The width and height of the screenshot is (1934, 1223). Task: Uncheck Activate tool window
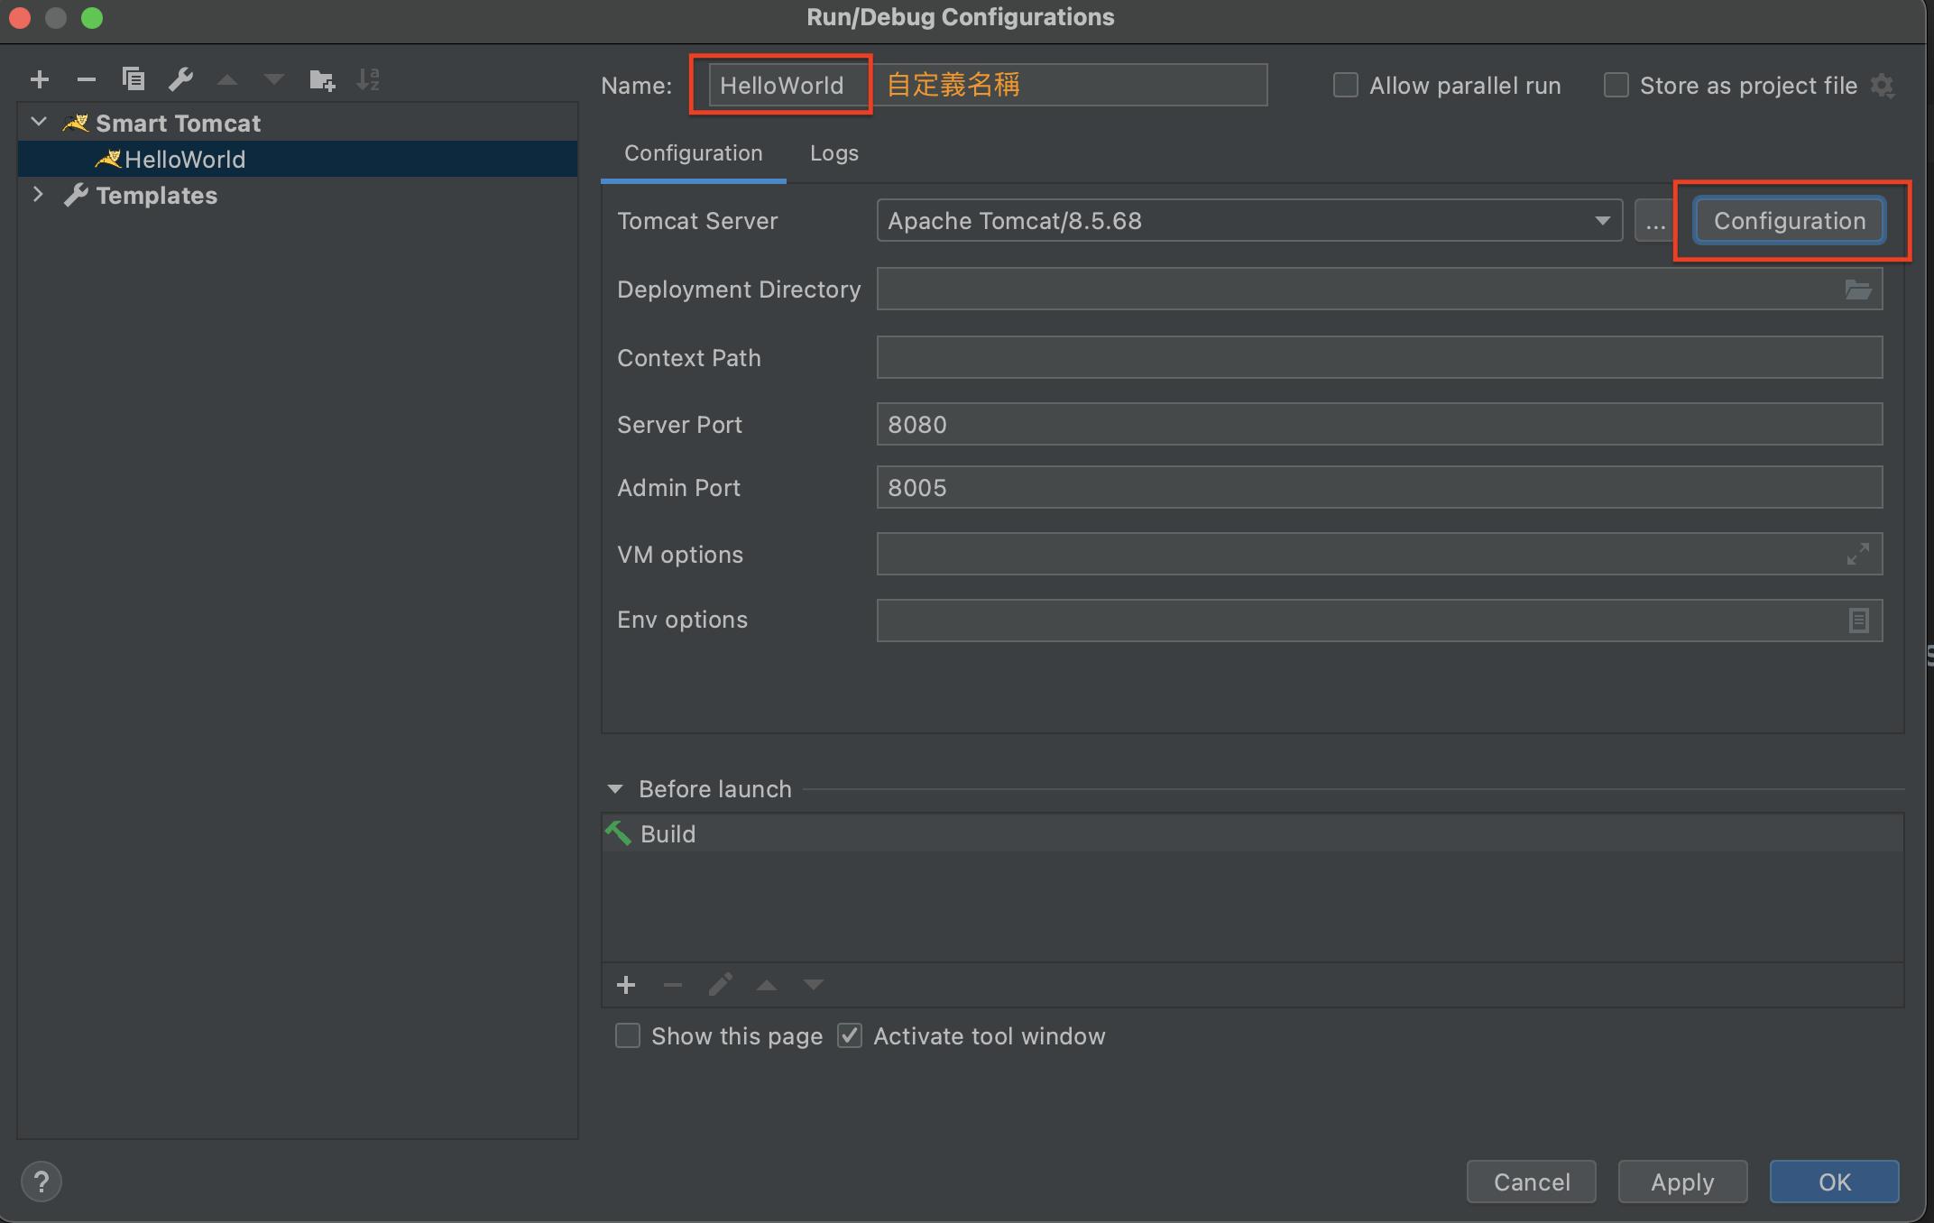point(850,1035)
